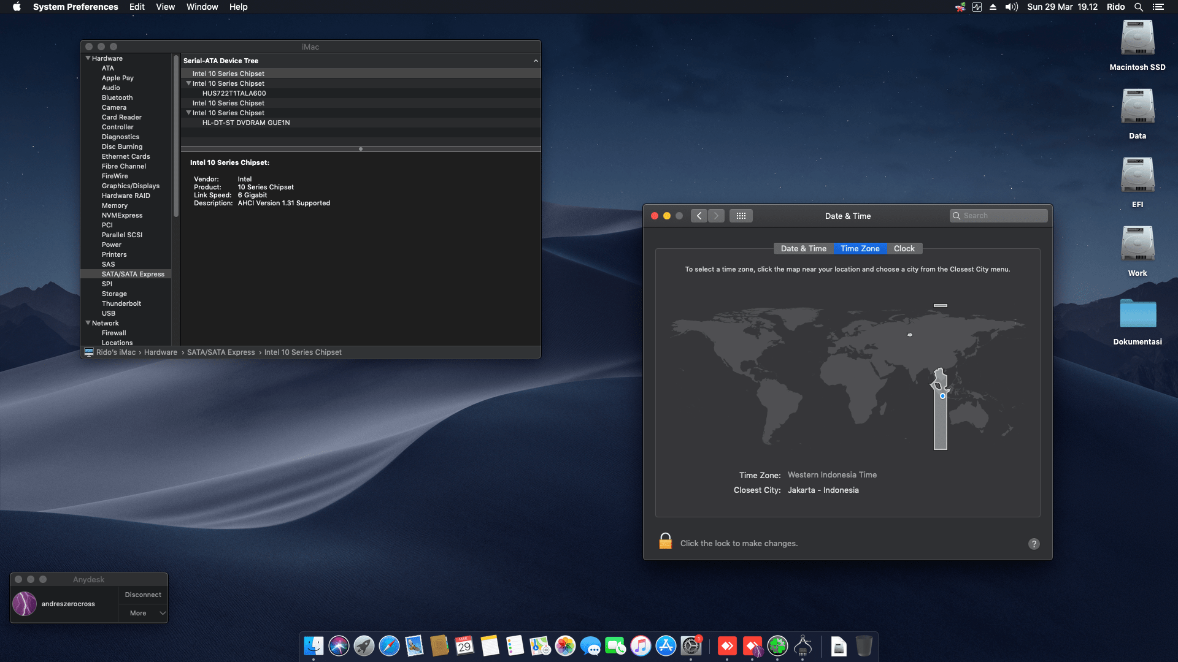Click Disconnect in the Anydesk window
Image resolution: width=1178 pixels, height=662 pixels.
pos(143,595)
